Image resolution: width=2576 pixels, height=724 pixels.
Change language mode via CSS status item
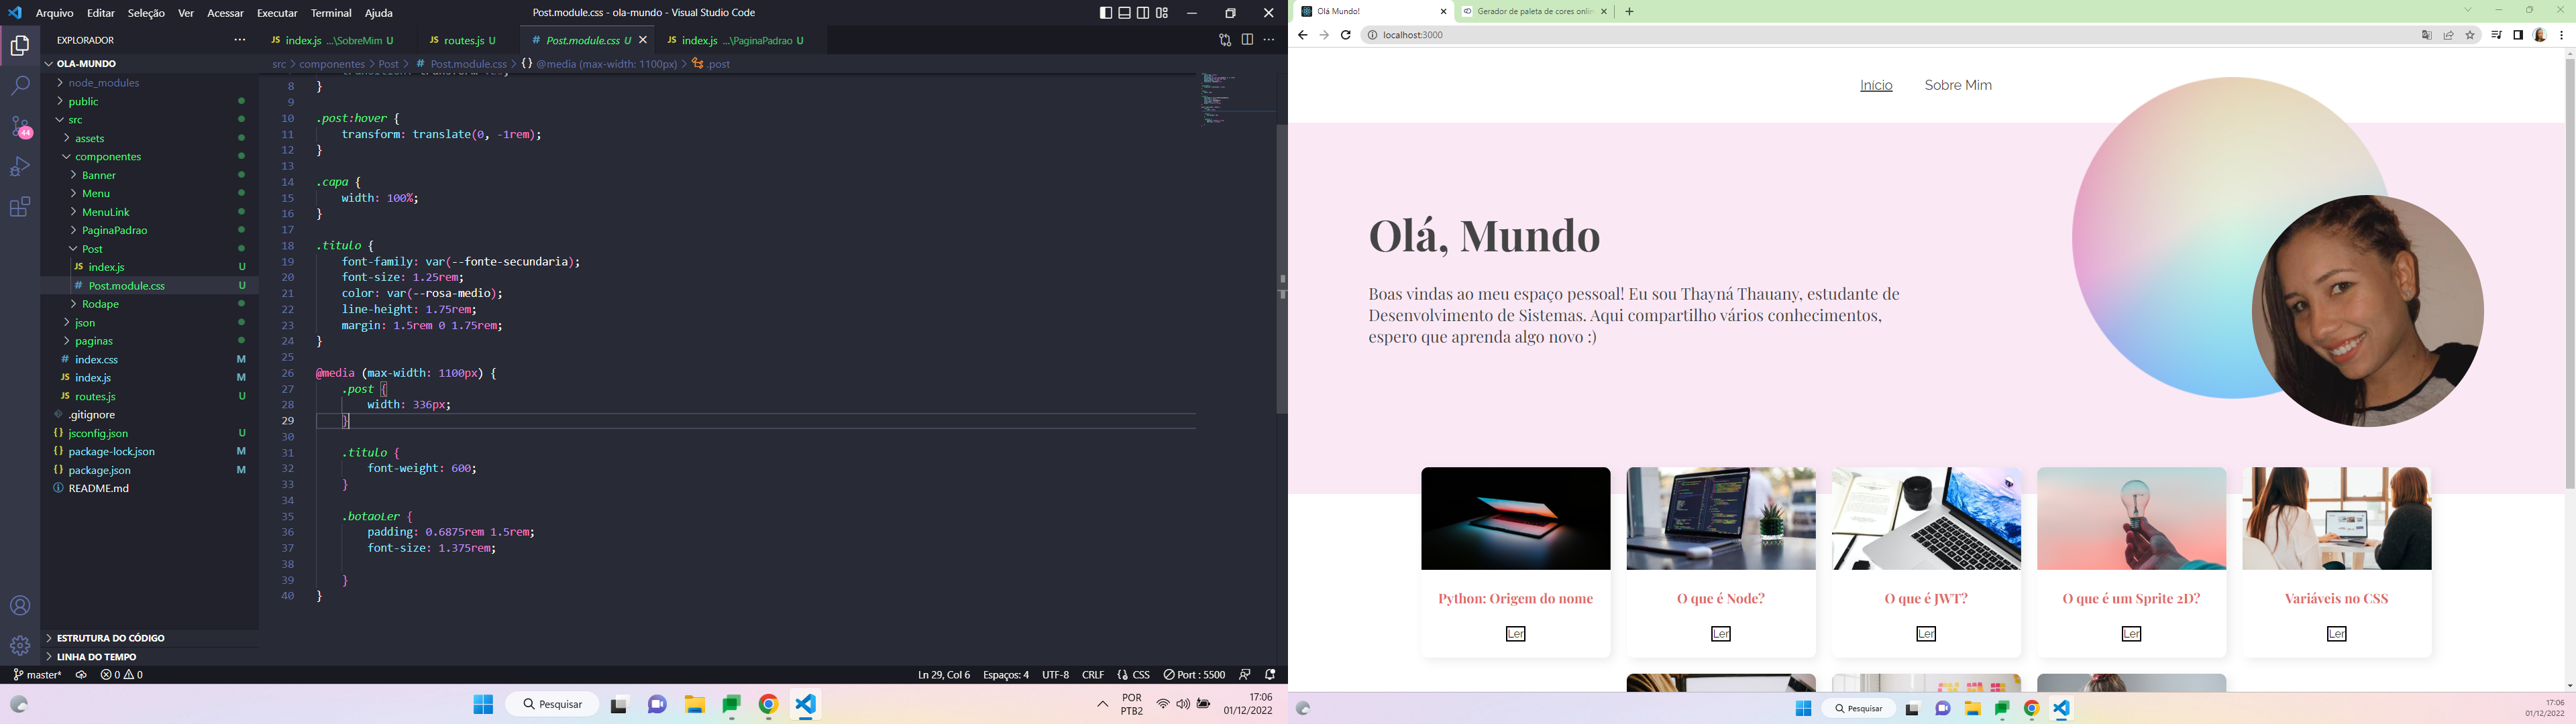coord(1133,675)
